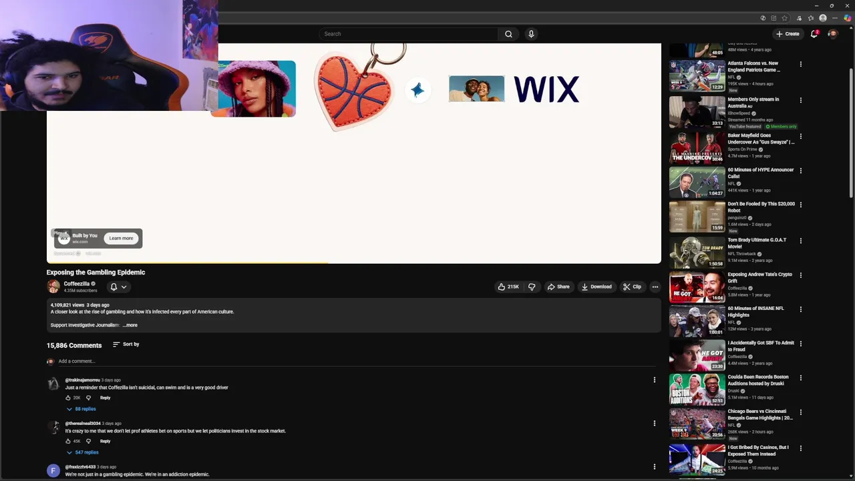Open split screen icon in address bar

pos(774,18)
